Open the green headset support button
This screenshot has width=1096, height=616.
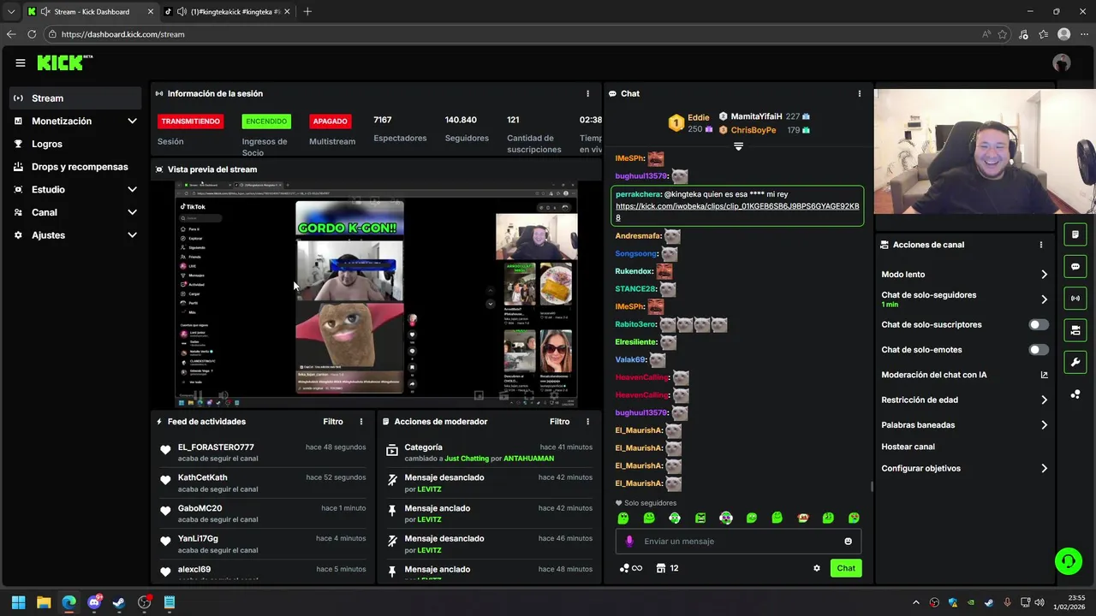(1068, 561)
